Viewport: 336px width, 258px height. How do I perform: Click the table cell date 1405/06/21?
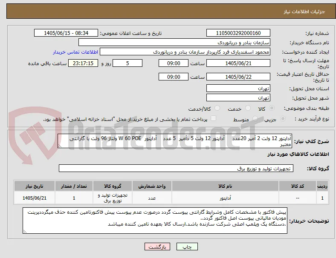[35, 198]
